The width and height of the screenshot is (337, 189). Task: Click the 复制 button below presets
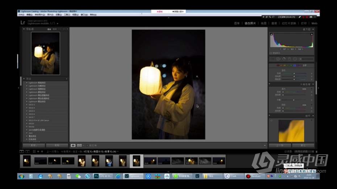[34, 145]
